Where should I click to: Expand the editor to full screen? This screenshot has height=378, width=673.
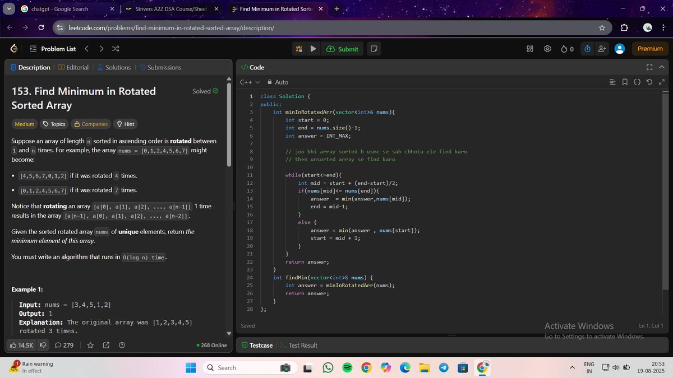(x=662, y=82)
